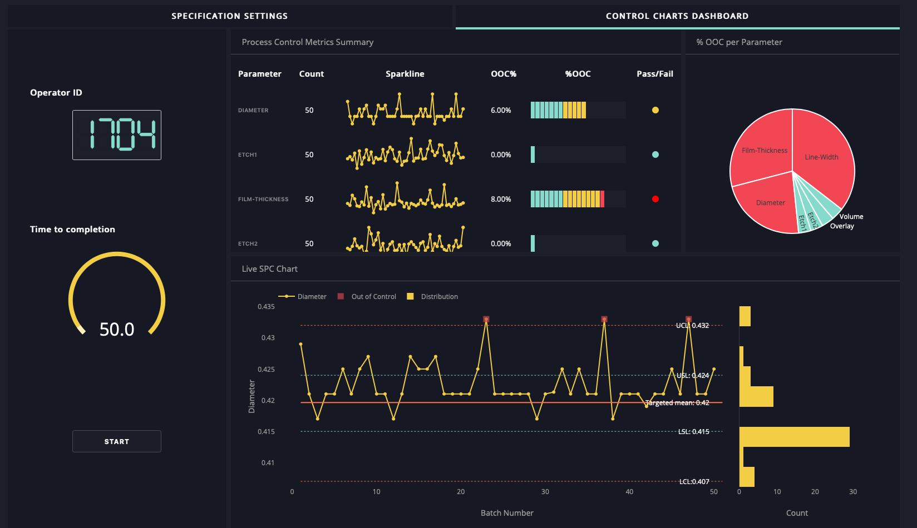Click the DIAMETER sparkline chart

pyautogui.click(x=405, y=110)
